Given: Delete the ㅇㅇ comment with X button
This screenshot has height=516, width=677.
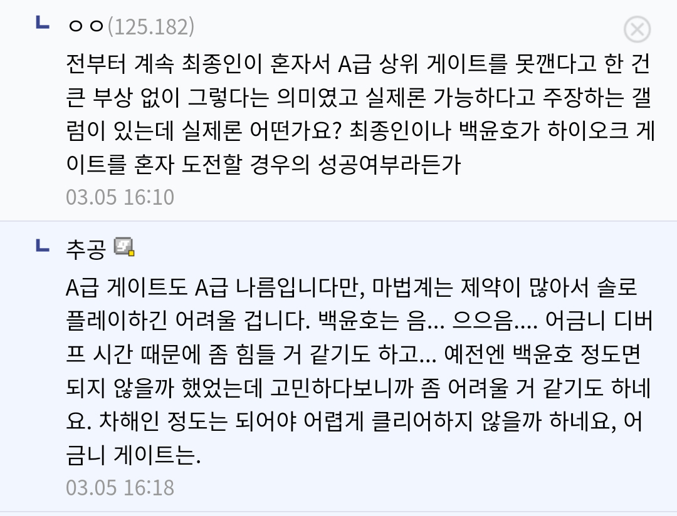Looking at the screenshot, I should coord(637,29).
